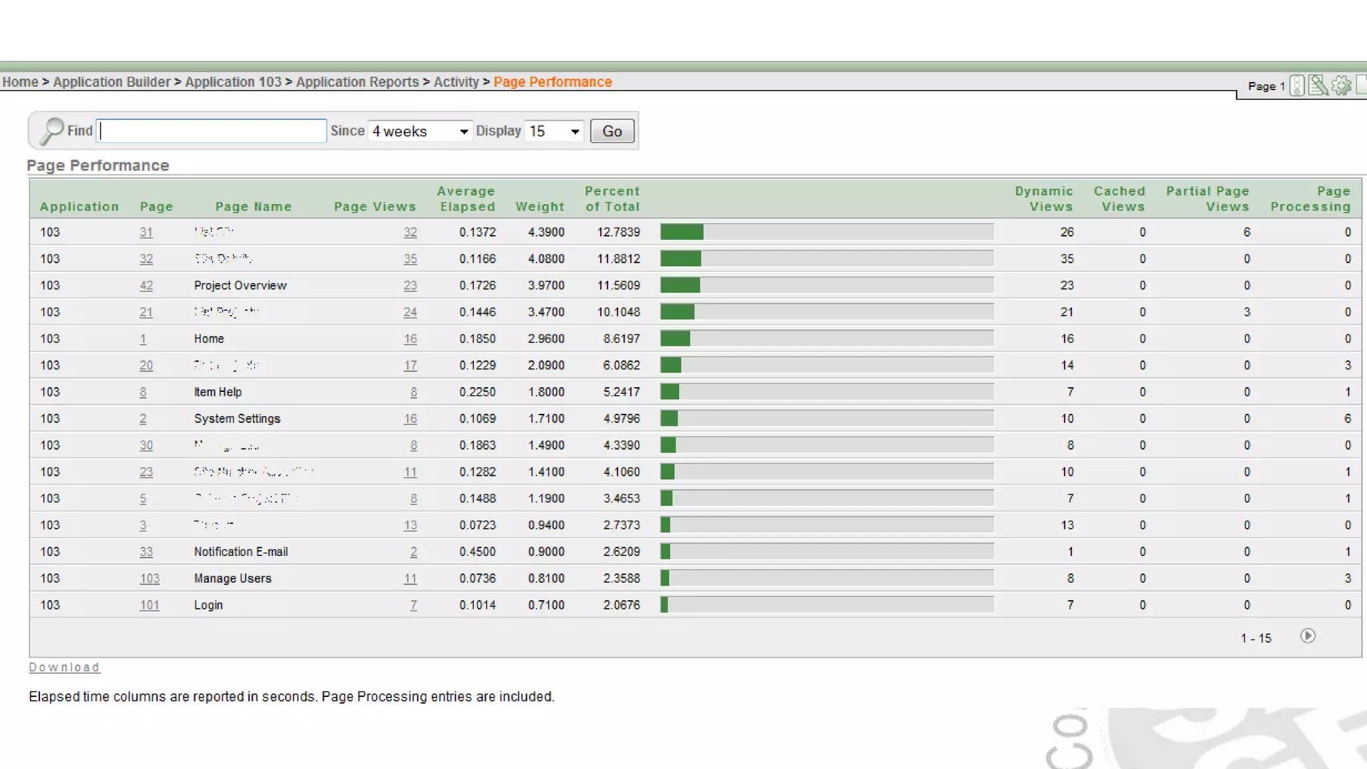Click the next page arrow icon
Viewport: 1367px width, 769px height.
[x=1308, y=636]
